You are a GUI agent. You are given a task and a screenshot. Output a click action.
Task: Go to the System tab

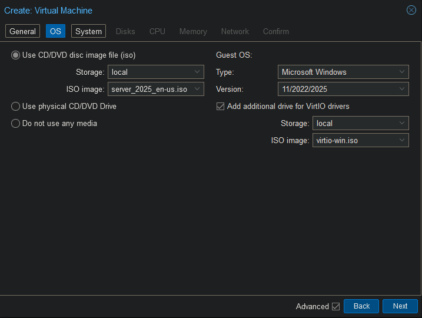click(88, 31)
